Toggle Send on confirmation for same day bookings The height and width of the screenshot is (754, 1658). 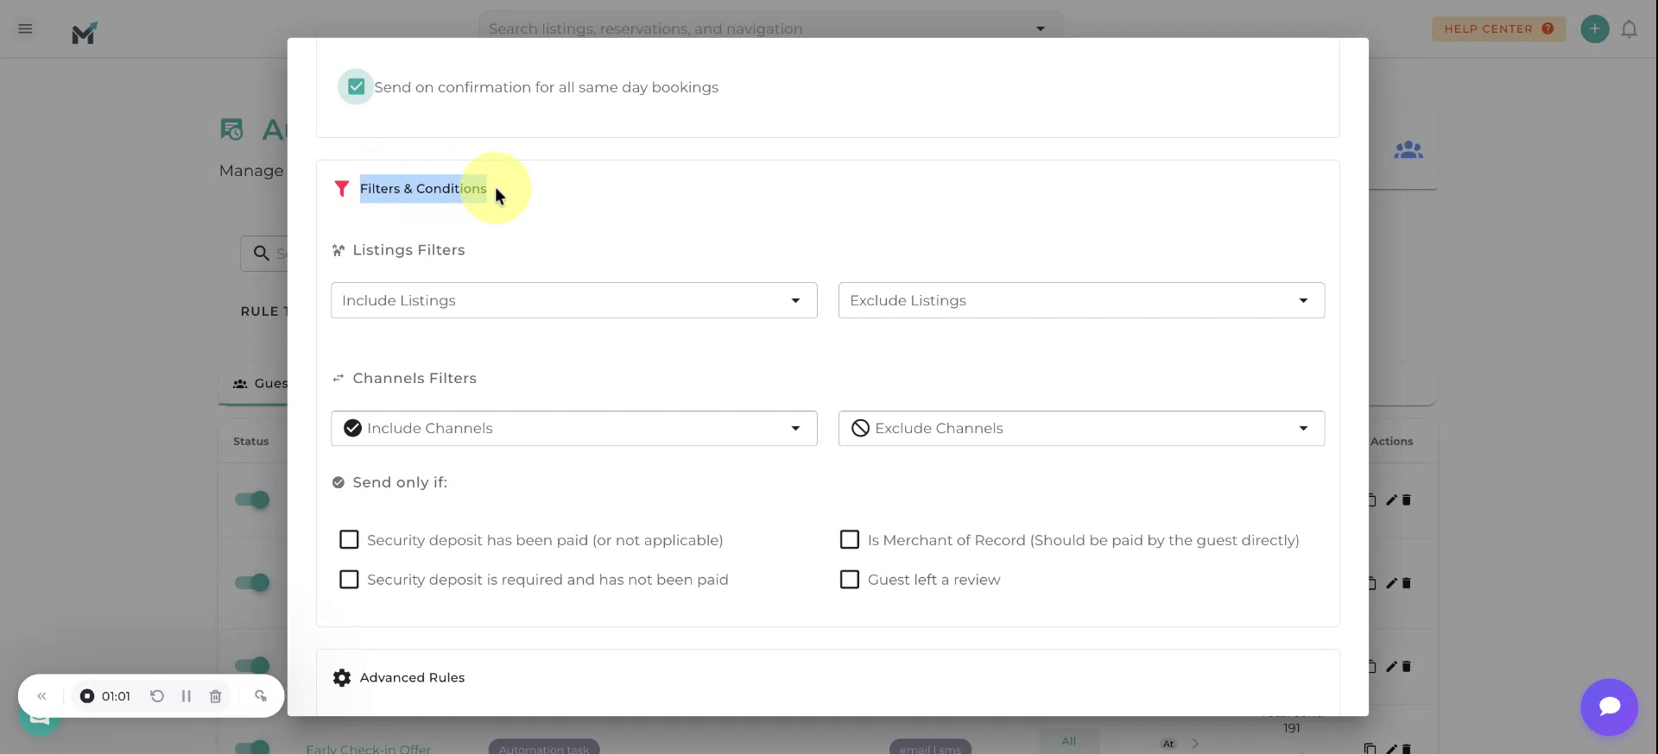[356, 86]
